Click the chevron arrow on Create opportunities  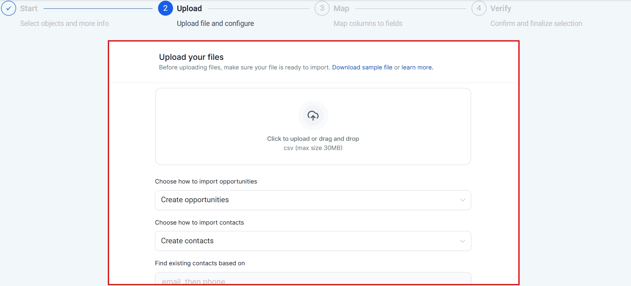[x=462, y=200]
